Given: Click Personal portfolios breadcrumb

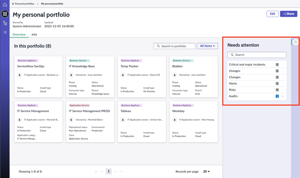Looking at the screenshot, I should [24, 4].
